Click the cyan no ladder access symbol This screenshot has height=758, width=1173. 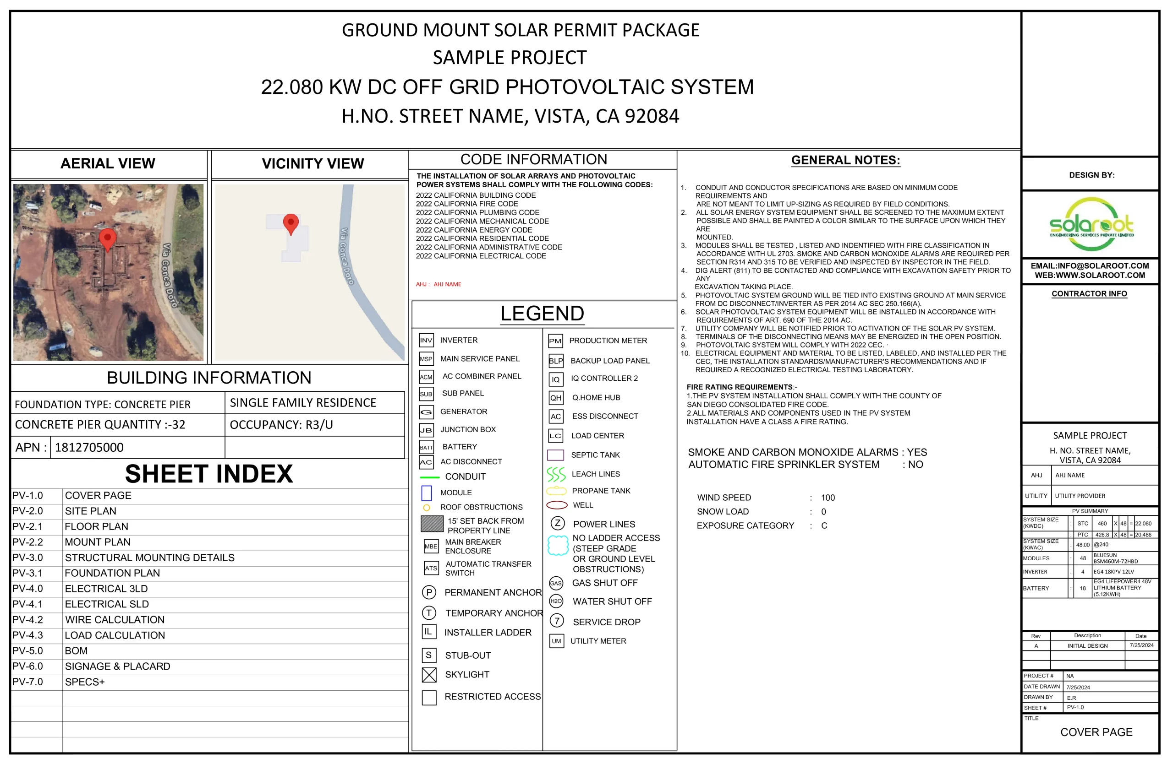click(558, 545)
